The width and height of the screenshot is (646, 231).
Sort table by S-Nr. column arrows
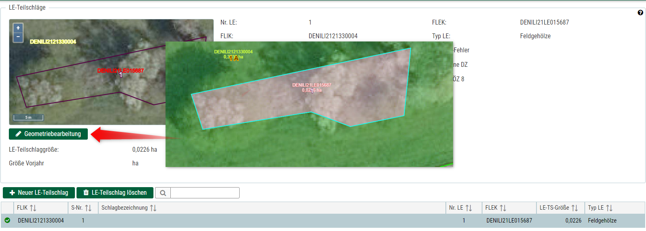click(88, 208)
